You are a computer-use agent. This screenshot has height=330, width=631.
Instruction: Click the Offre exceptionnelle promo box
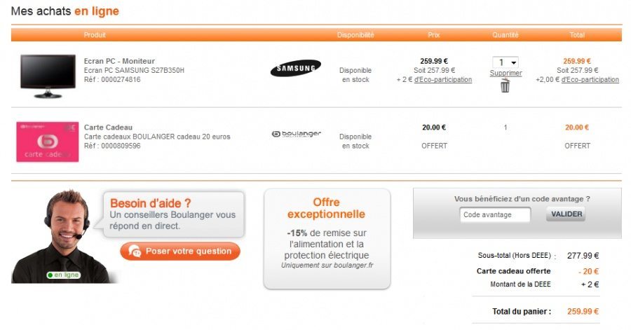pyautogui.click(x=327, y=238)
